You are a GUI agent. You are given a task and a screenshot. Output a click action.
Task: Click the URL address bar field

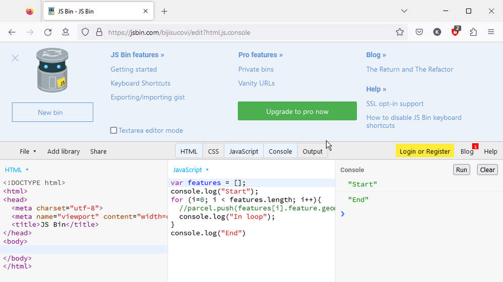tap(242, 32)
